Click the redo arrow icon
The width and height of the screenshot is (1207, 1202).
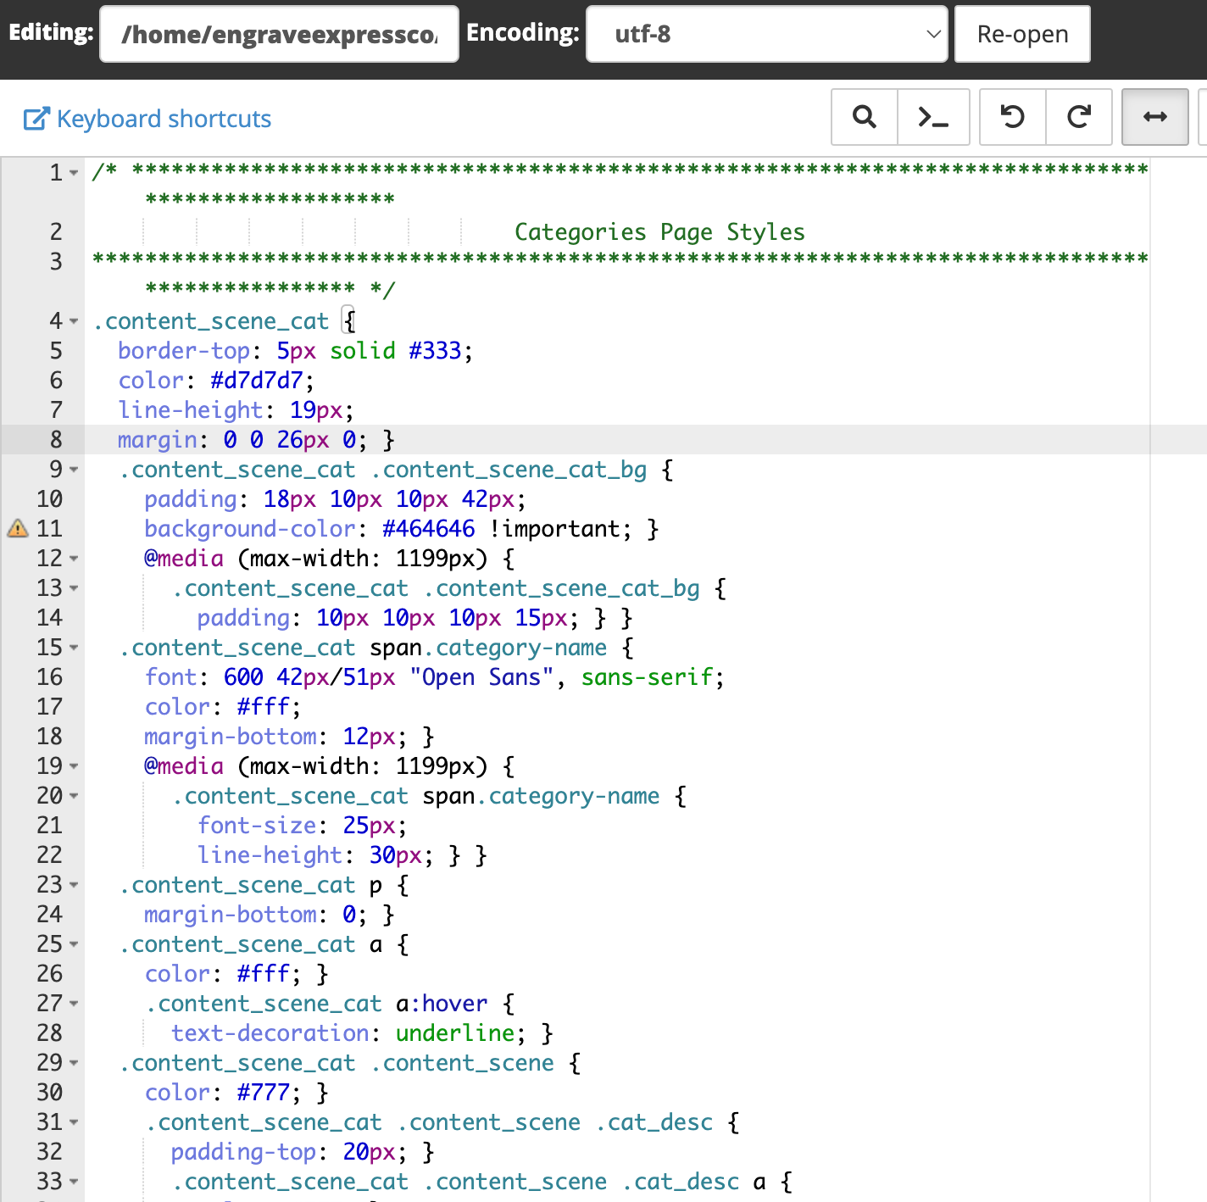[x=1078, y=117]
